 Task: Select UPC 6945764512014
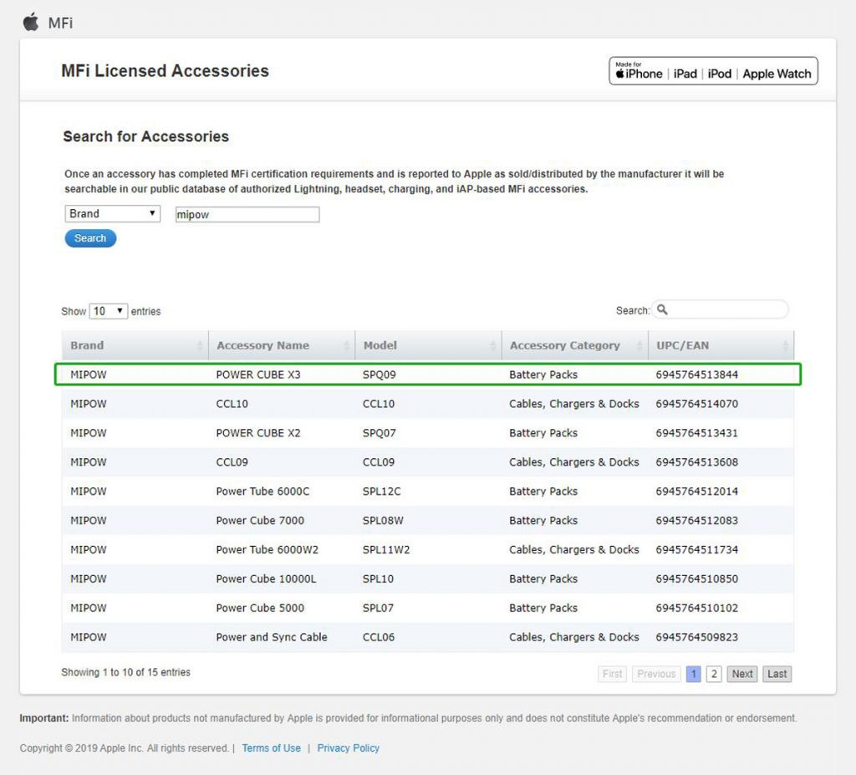696,492
